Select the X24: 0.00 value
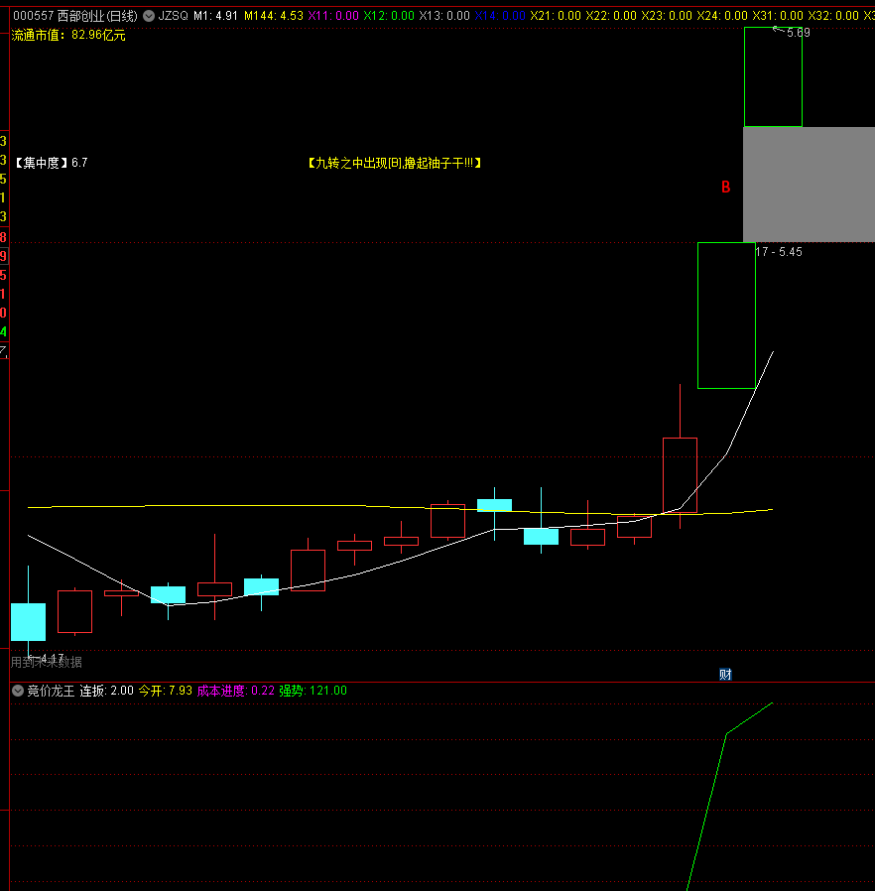The width and height of the screenshot is (875, 891). (722, 16)
